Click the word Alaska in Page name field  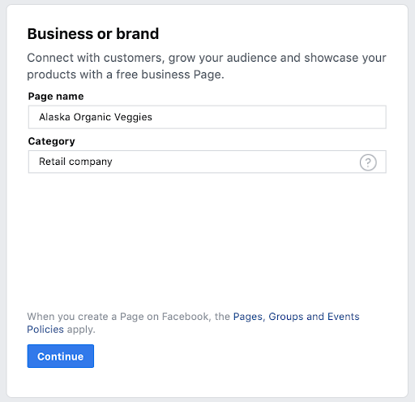point(55,117)
